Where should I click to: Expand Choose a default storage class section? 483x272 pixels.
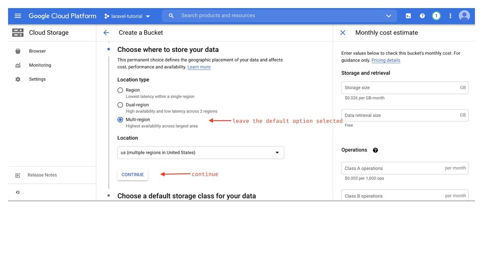186,196
